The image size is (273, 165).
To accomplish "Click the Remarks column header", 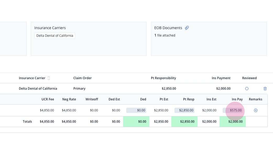I will coord(255,99).
